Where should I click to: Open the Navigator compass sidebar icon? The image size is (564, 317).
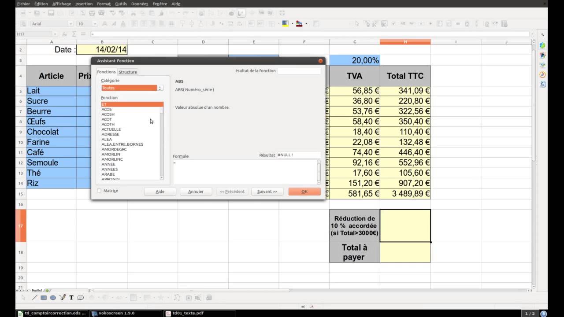click(542, 75)
